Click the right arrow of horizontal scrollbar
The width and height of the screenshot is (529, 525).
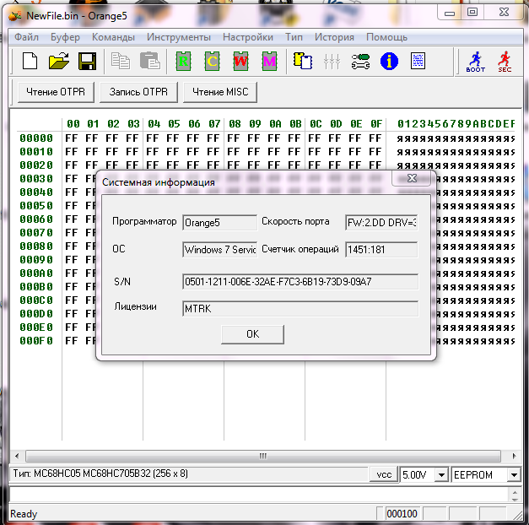pyautogui.click(x=514, y=456)
